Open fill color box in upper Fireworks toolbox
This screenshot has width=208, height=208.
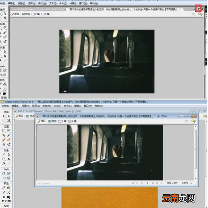point(4,94)
